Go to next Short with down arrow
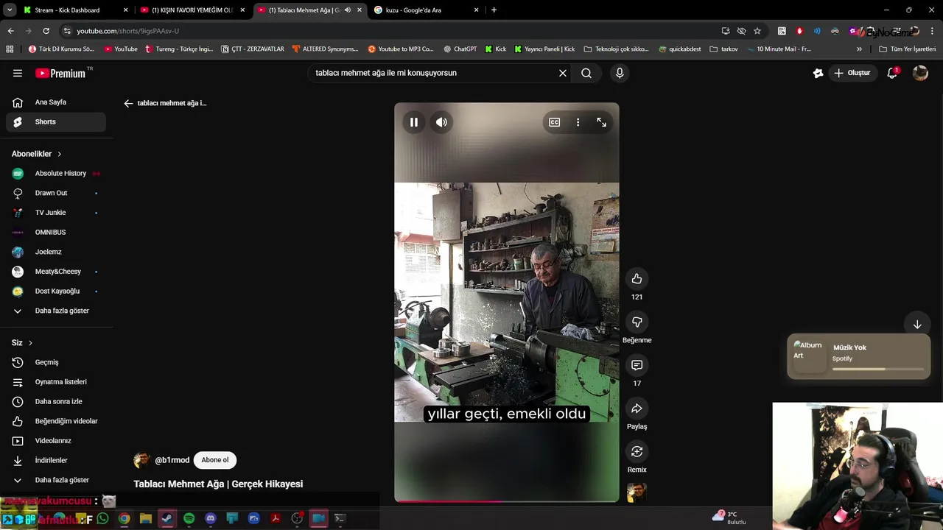943x530 pixels. pyautogui.click(x=917, y=325)
